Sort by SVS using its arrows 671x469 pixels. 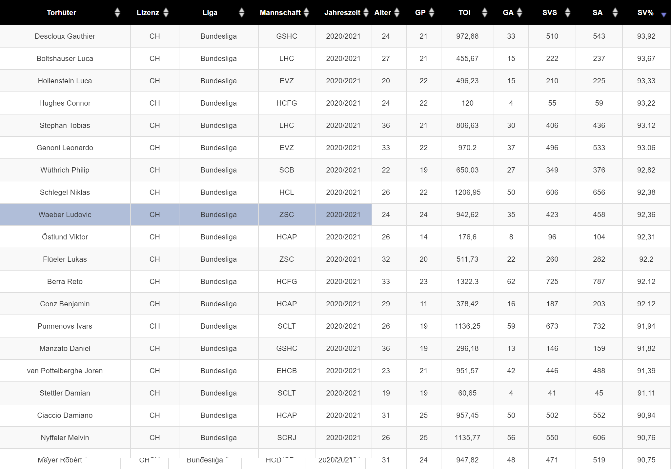pyautogui.click(x=568, y=13)
